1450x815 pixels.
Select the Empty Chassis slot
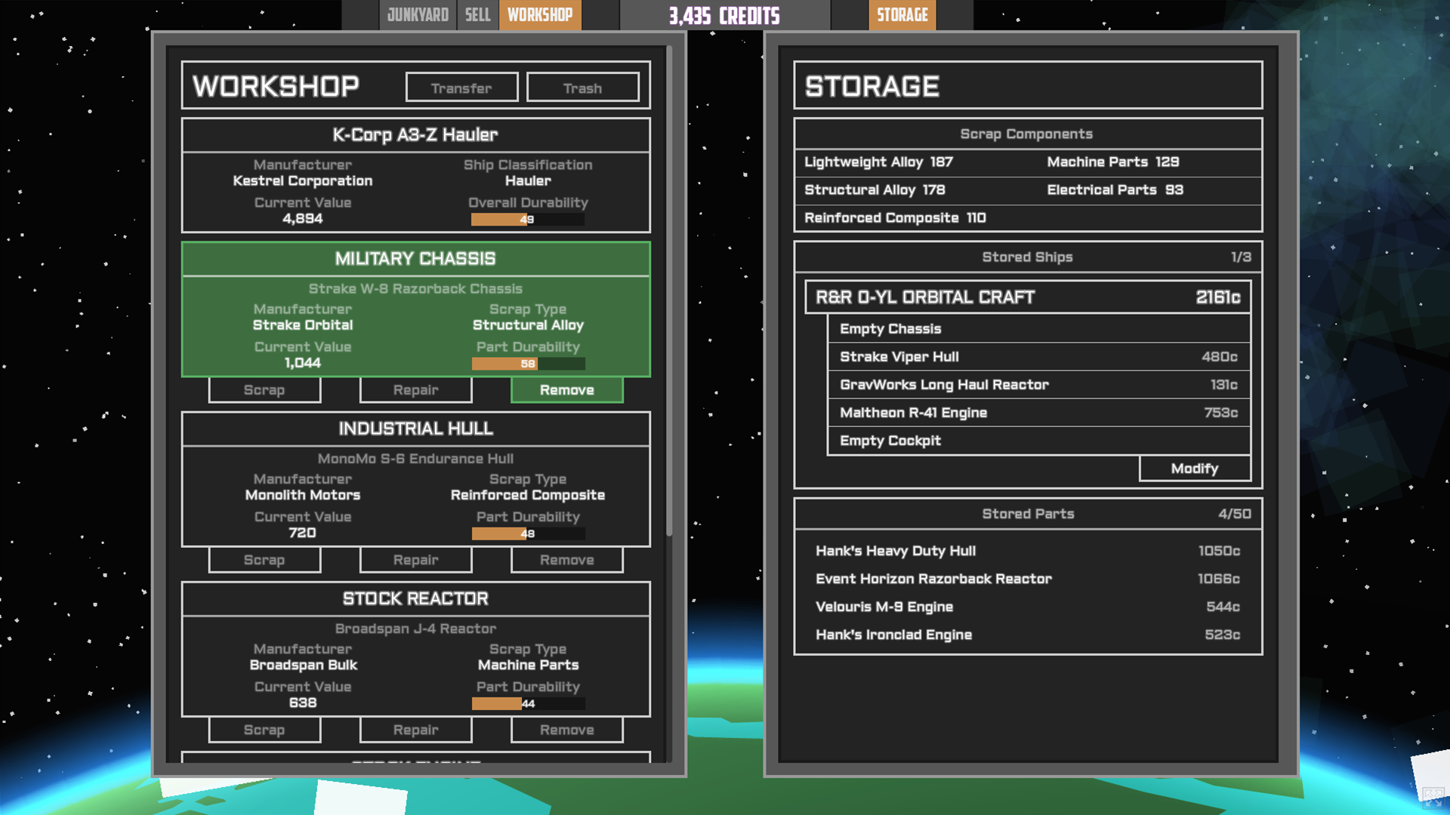(1039, 329)
